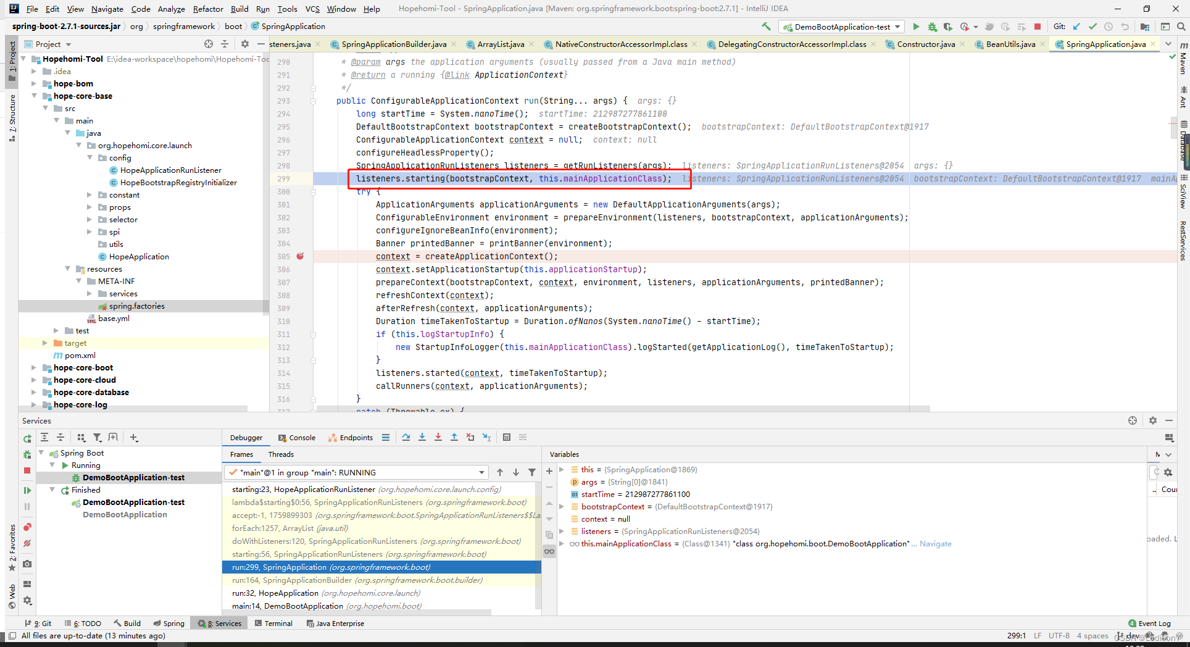Toggle Mute Breakpoints icon in Services sidebar

pos(27,544)
